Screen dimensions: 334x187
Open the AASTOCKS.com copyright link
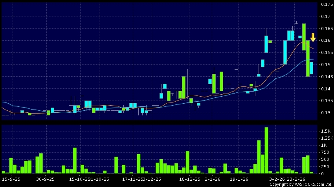point(301,184)
